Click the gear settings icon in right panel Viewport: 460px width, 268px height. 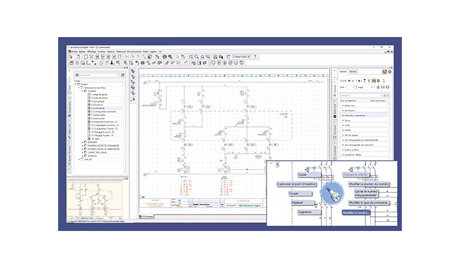(x=390, y=71)
